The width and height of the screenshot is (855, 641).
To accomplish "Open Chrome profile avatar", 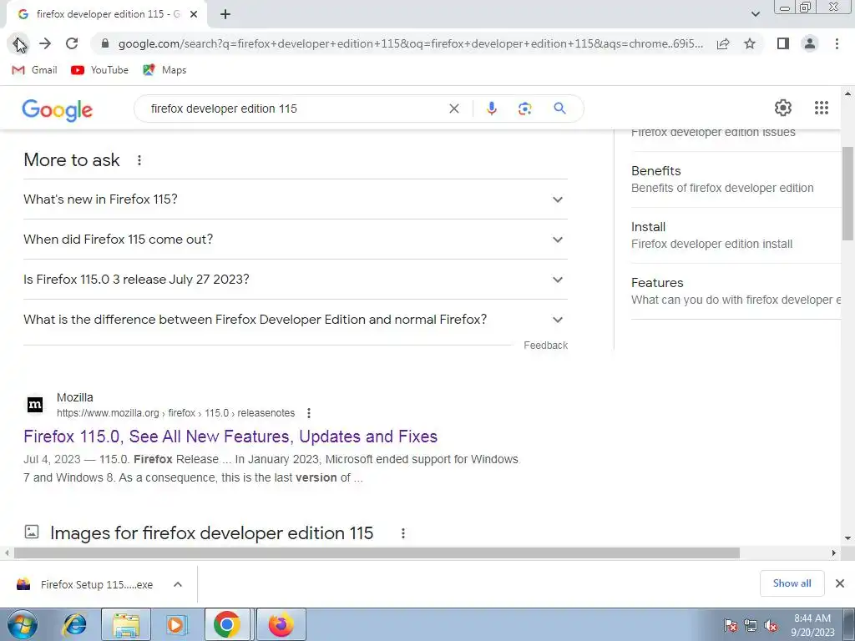I will point(810,43).
